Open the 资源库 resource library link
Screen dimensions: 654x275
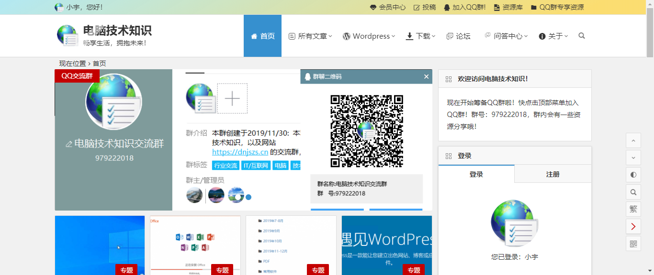[x=508, y=7]
